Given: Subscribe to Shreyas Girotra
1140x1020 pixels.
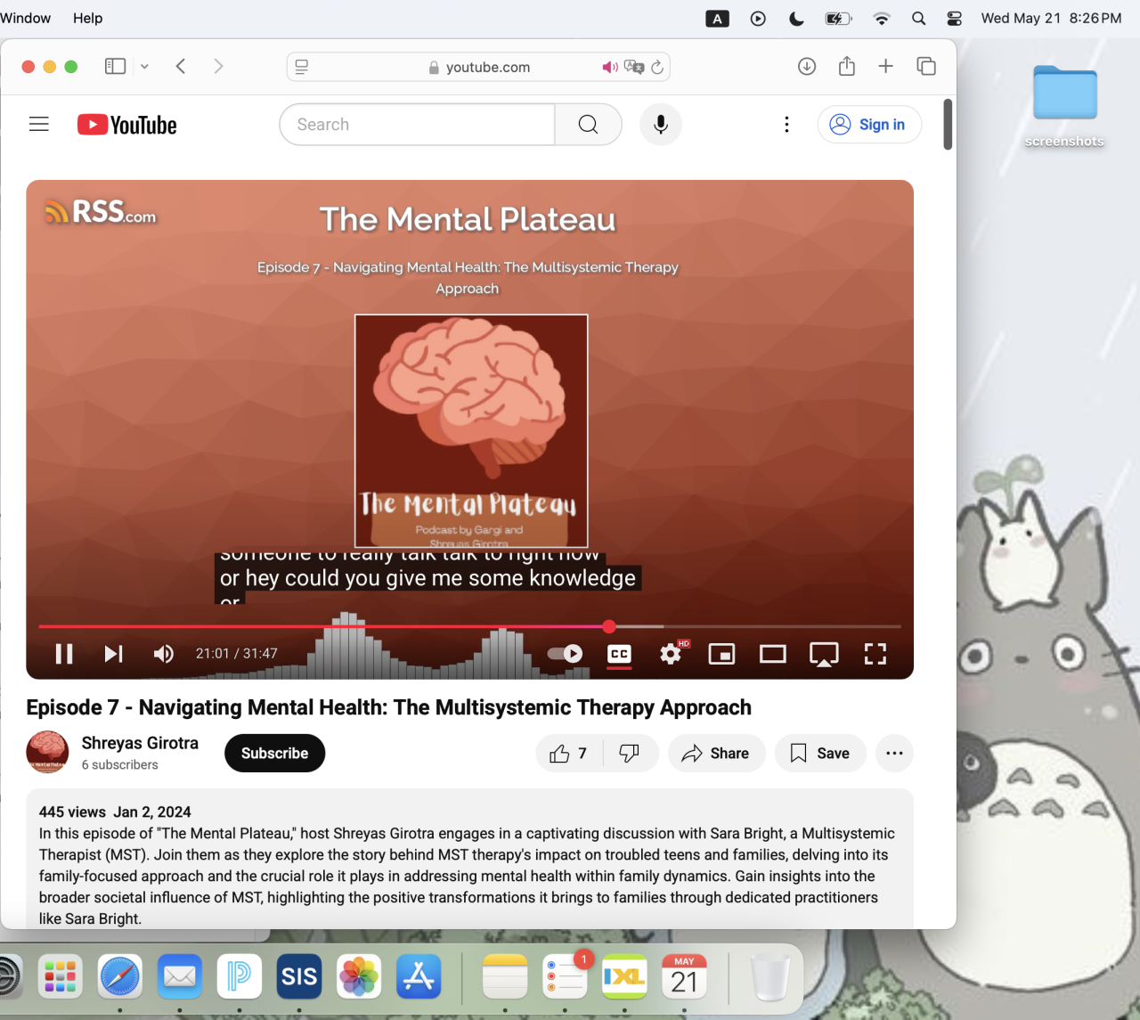Looking at the screenshot, I should coord(274,754).
